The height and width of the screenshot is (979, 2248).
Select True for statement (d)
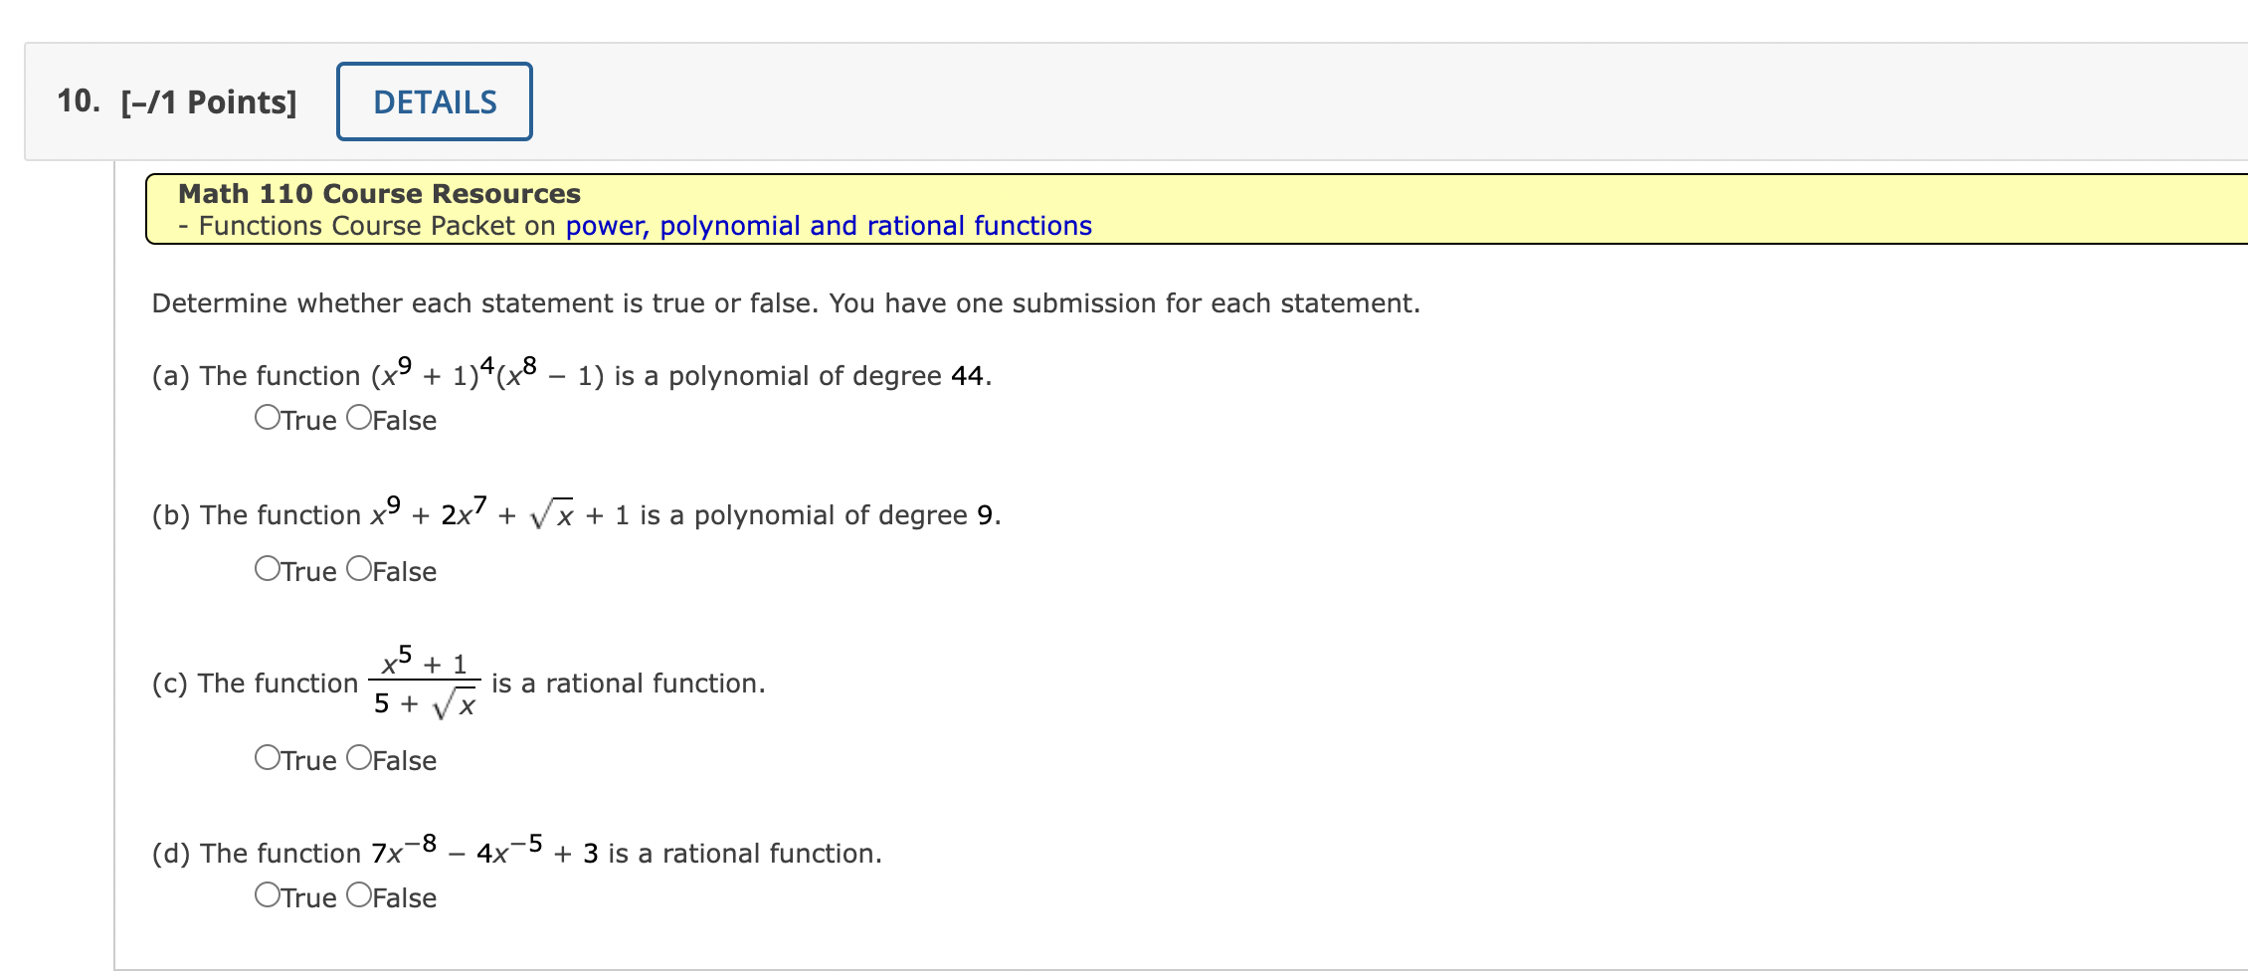pos(267,895)
